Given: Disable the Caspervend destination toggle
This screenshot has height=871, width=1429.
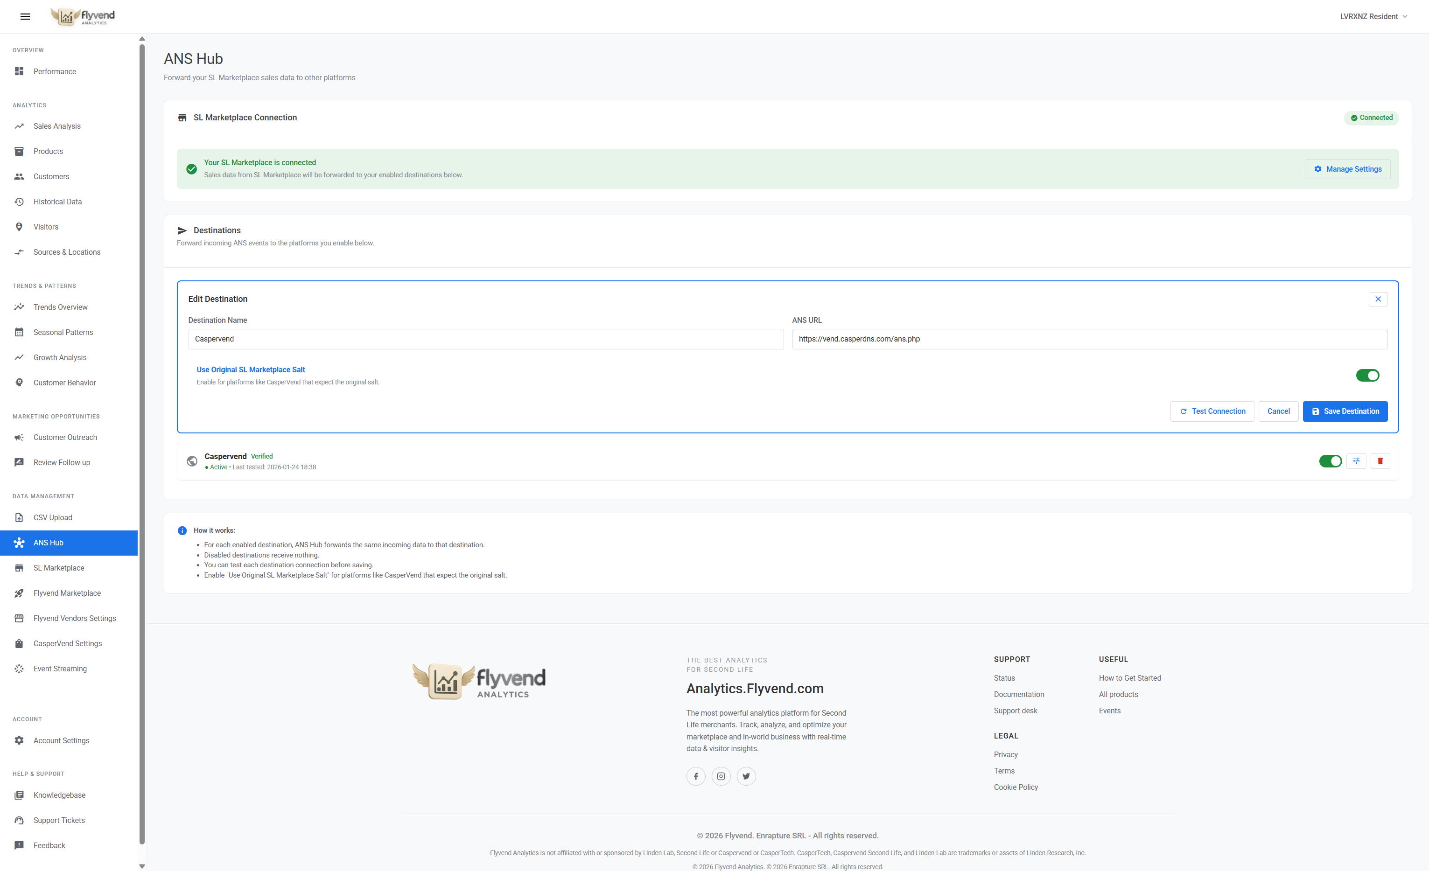Looking at the screenshot, I should pos(1331,460).
